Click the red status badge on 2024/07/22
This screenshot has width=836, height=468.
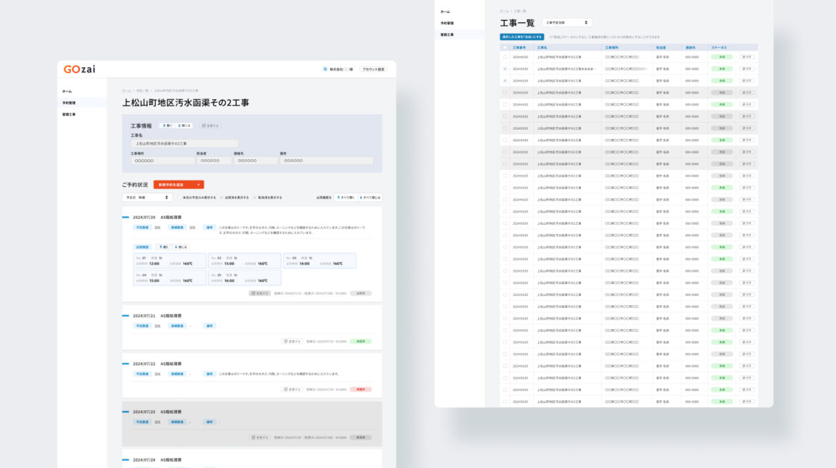361,390
